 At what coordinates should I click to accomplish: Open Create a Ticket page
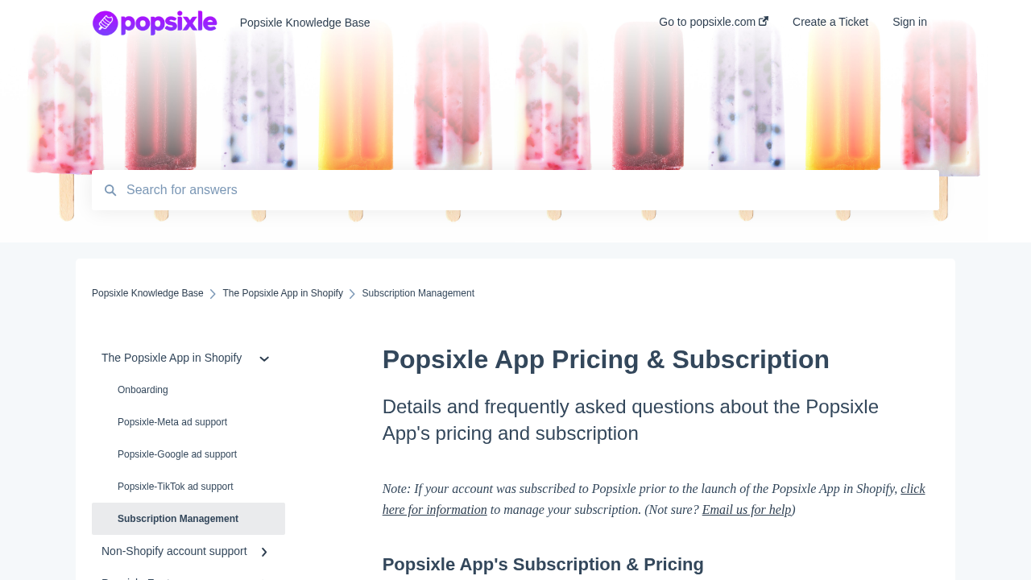pos(830,22)
